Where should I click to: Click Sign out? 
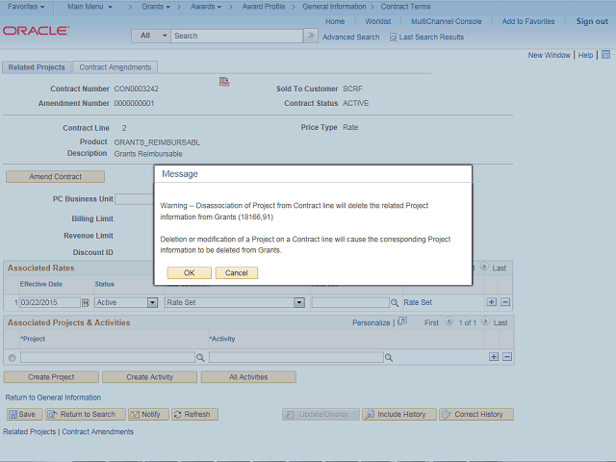(592, 21)
